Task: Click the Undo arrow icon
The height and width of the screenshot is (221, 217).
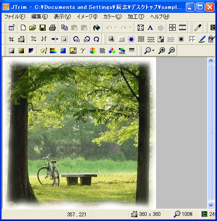Action: 109,28
